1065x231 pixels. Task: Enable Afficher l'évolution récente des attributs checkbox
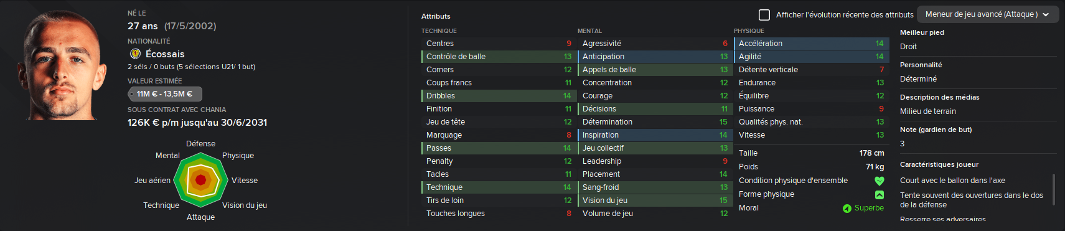764,14
